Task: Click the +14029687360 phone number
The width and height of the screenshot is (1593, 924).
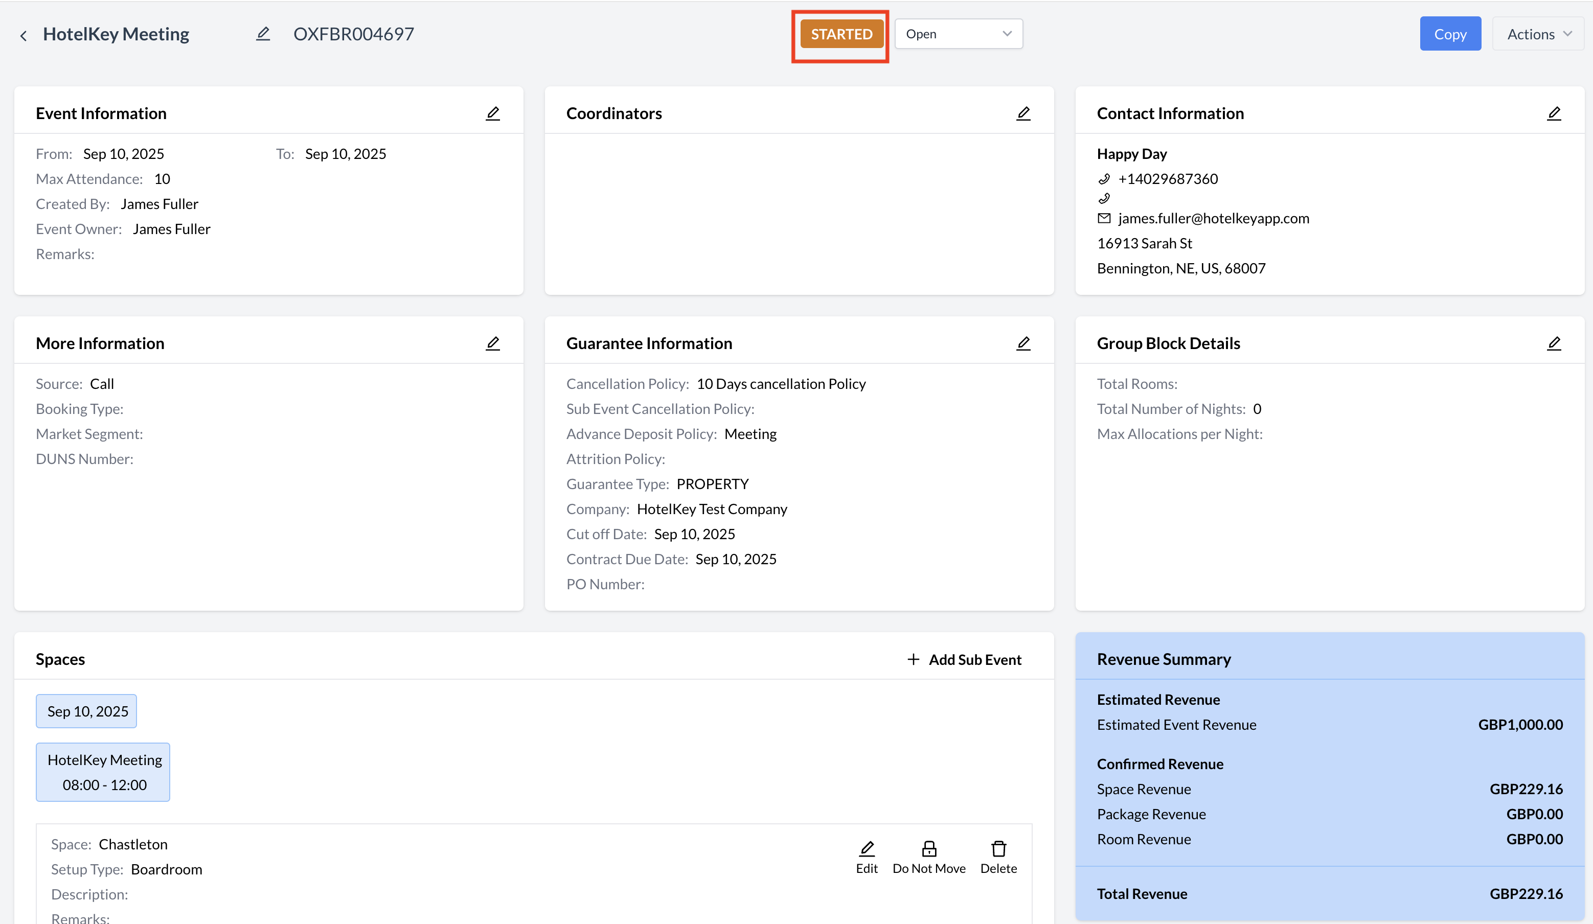Action: [1167, 179]
